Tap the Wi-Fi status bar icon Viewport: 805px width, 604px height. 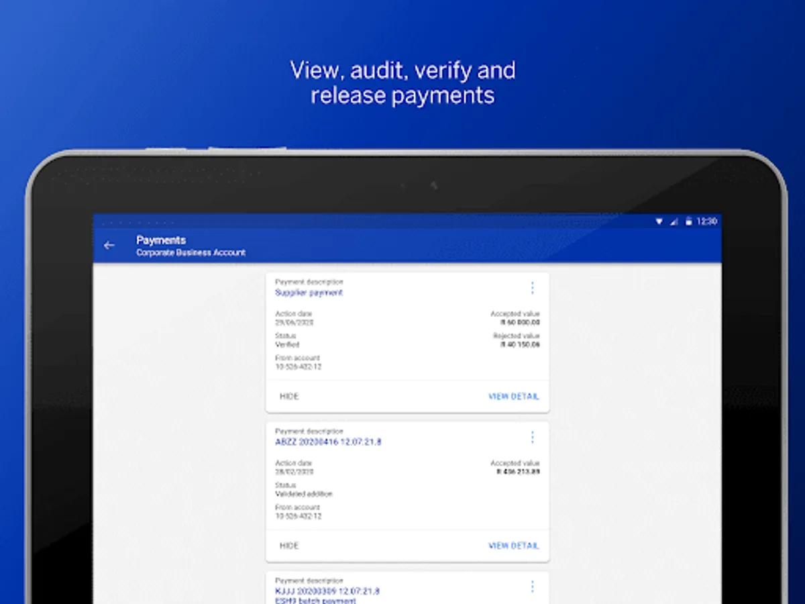pyautogui.click(x=659, y=221)
